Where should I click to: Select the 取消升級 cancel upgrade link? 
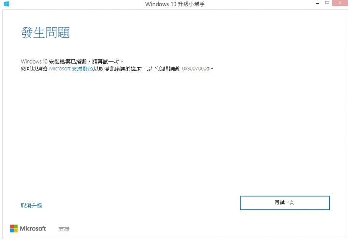(x=31, y=206)
